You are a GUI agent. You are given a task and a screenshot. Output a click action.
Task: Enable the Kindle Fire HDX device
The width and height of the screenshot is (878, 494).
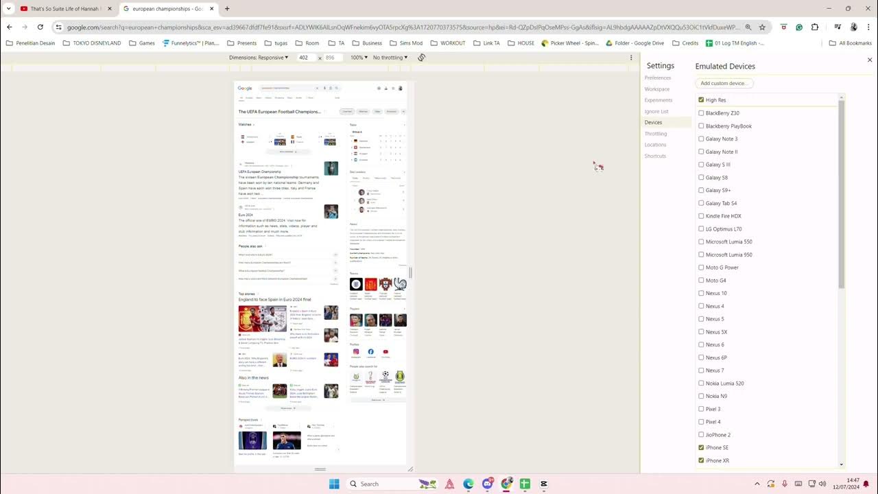[x=701, y=216]
